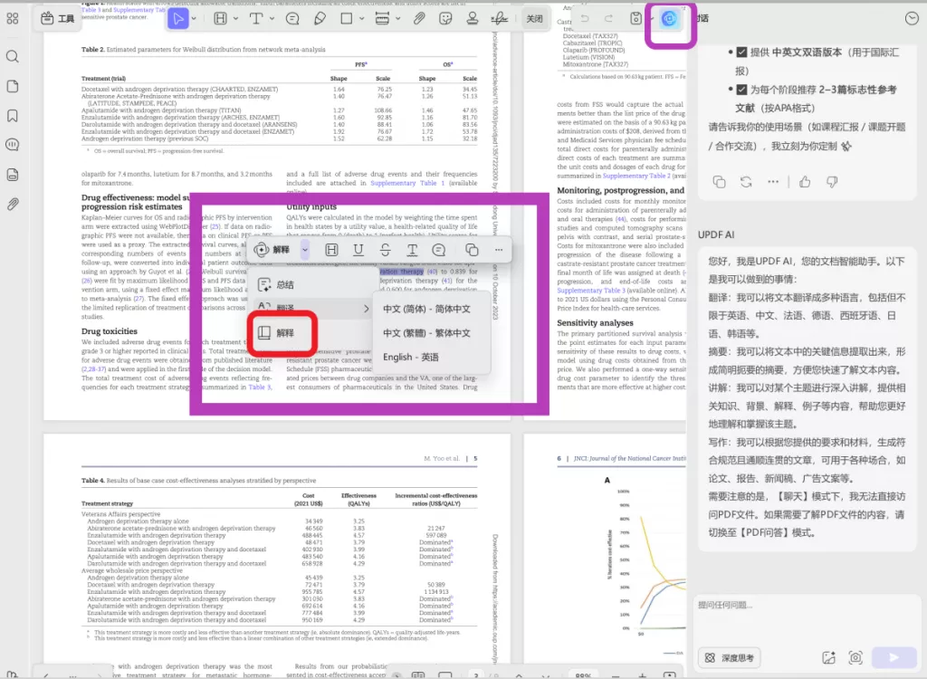The height and width of the screenshot is (679, 927).
Task: Regenerate the AI response
Action: [745, 181]
